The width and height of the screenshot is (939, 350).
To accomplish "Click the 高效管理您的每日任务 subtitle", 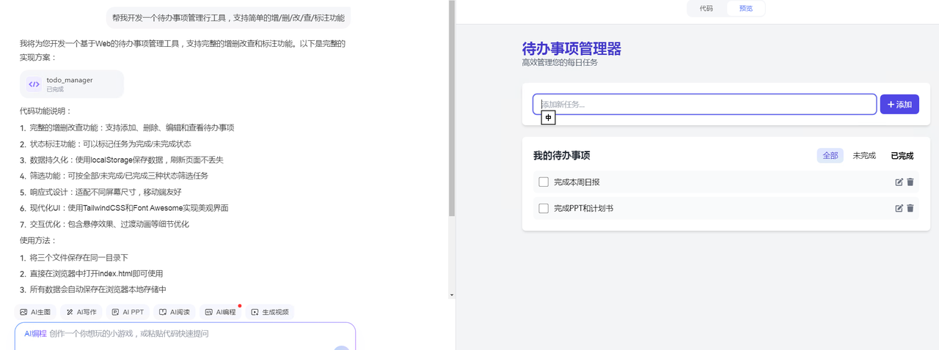I will pyautogui.click(x=560, y=63).
